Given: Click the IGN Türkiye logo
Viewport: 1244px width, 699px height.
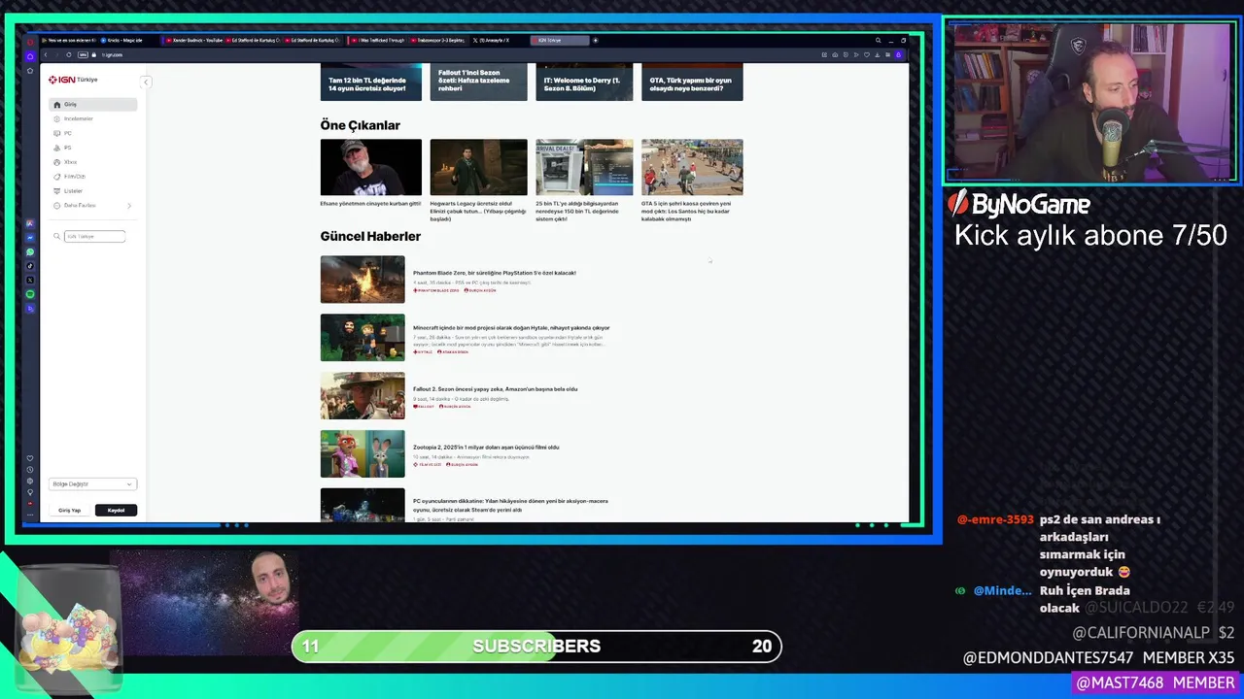Looking at the screenshot, I should 74,80.
